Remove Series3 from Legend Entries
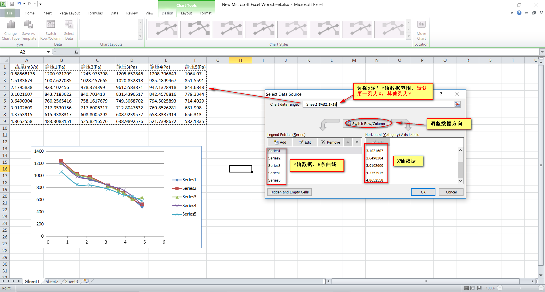This screenshot has height=292, width=545. 330,142
